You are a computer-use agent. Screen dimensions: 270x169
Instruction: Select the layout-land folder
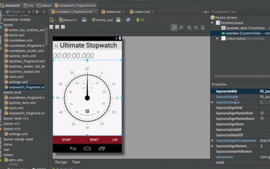tap(12, 93)
